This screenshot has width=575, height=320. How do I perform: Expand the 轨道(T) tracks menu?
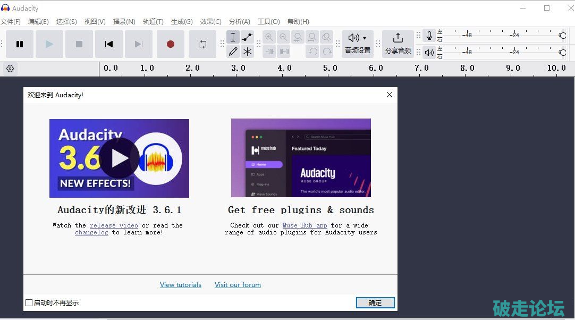coord(153,22)
